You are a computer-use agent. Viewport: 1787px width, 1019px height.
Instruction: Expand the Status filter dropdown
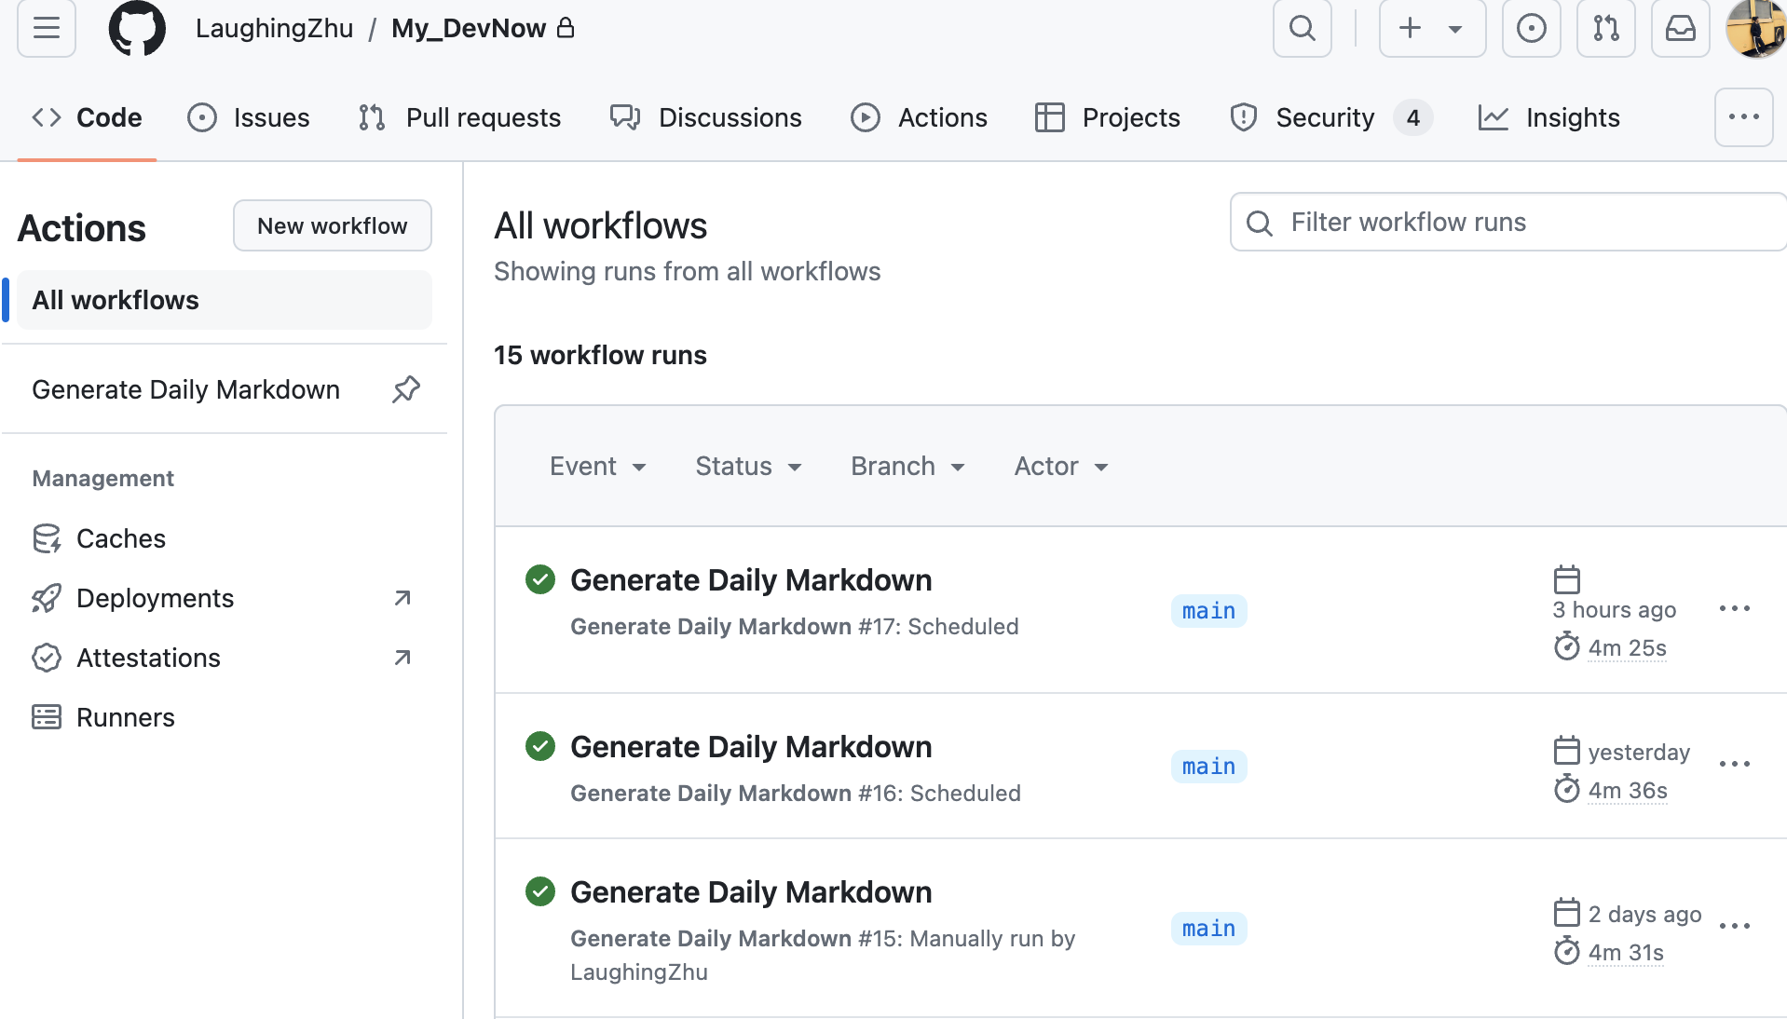[x=748, y=467]
